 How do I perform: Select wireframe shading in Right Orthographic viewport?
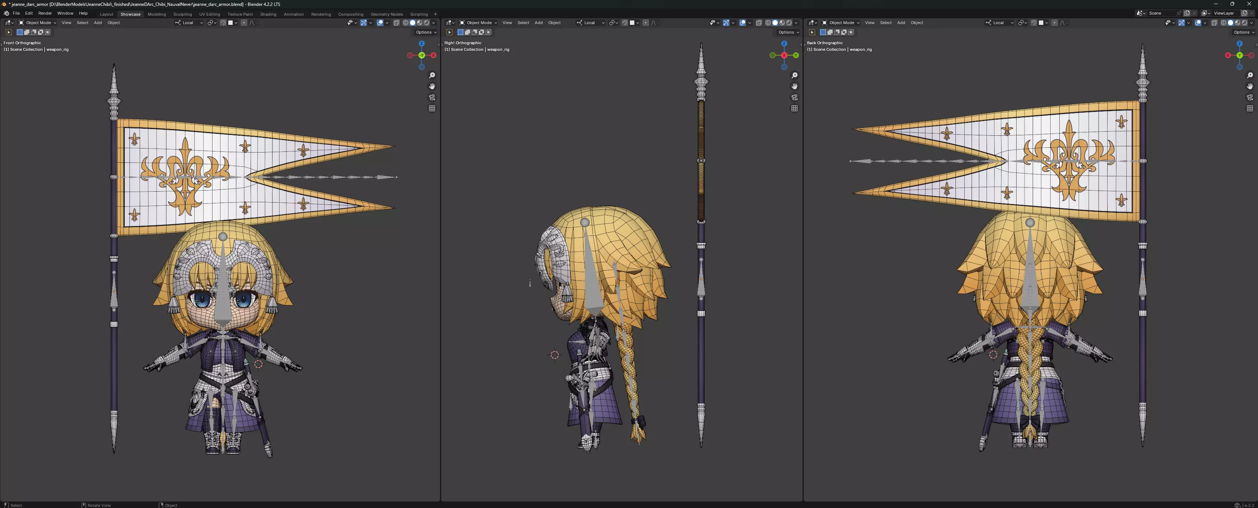(x=768, y=22)
